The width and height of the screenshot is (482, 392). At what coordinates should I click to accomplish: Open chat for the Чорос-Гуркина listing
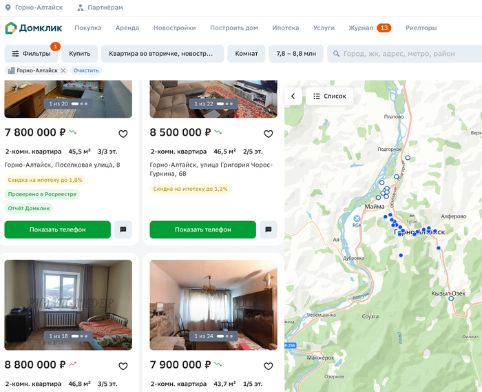(269, 229)
